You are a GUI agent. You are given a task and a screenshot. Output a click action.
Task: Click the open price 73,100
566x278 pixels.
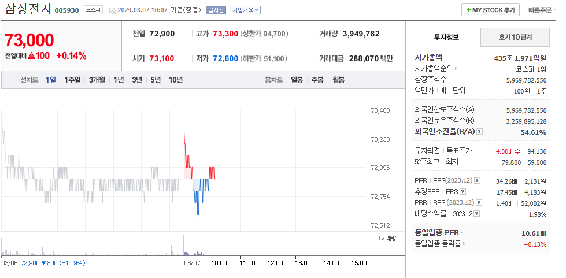162,58
